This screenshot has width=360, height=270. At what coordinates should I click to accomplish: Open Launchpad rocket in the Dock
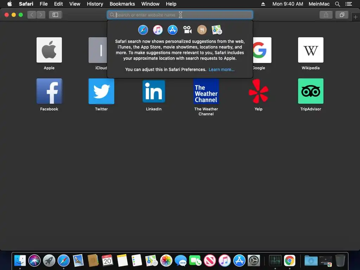point(49,261)
